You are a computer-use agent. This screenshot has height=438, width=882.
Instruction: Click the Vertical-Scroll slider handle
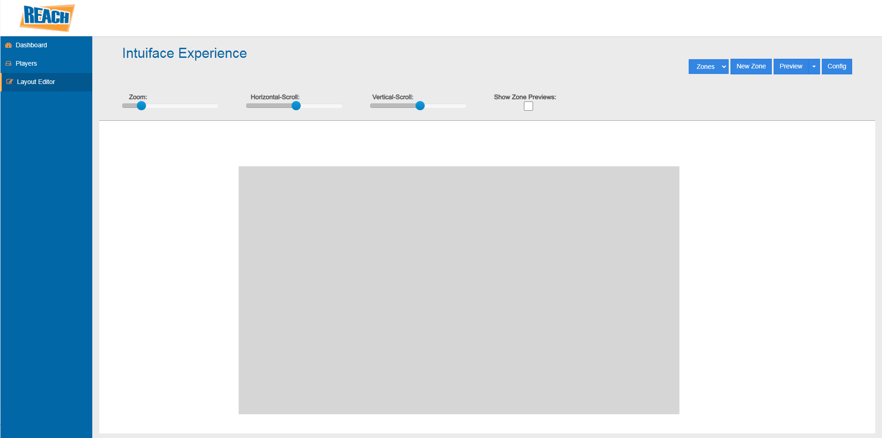click(x=420, y=106)
